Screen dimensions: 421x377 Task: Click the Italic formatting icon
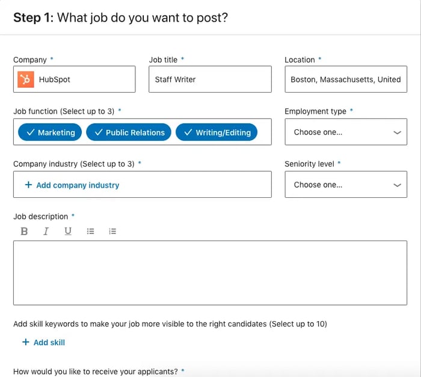pyautogui.click(x=46, y=231)
